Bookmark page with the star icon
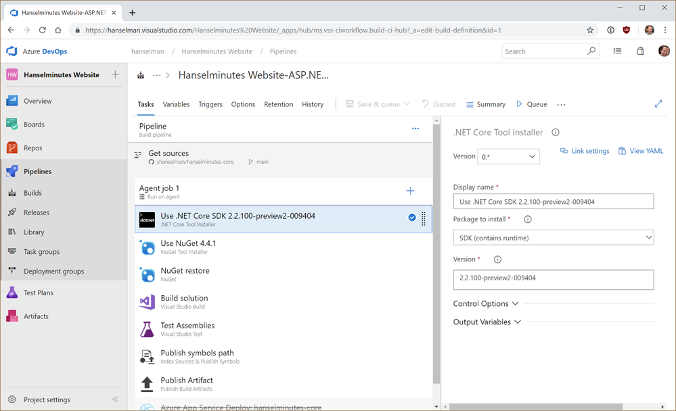The width and height of the screenshot is (676, 411). point(590,30)
